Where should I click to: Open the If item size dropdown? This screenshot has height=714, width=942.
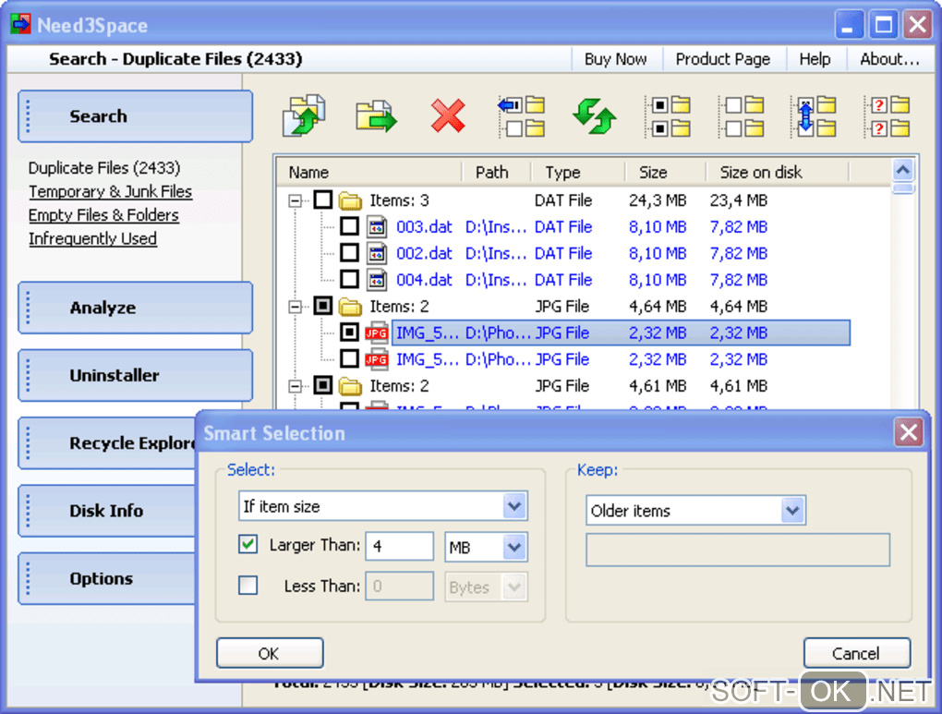click(514, 506)
